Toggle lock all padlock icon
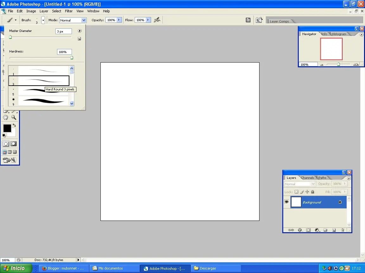Viewport: 365px width, 273px height. 313,192
